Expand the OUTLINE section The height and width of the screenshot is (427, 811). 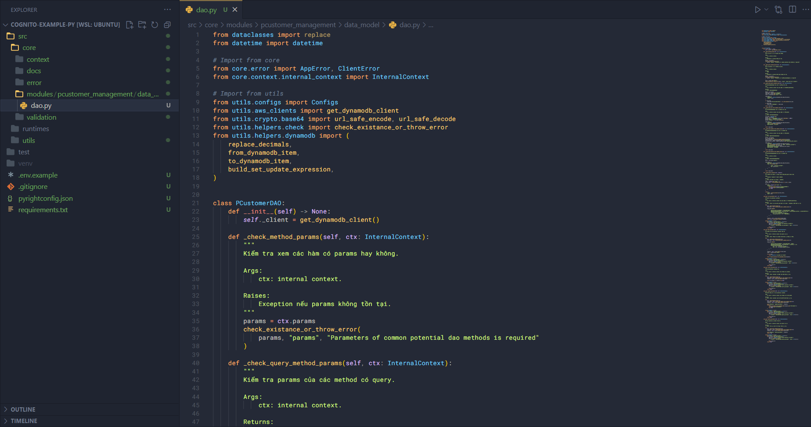(x=23, y=409)
